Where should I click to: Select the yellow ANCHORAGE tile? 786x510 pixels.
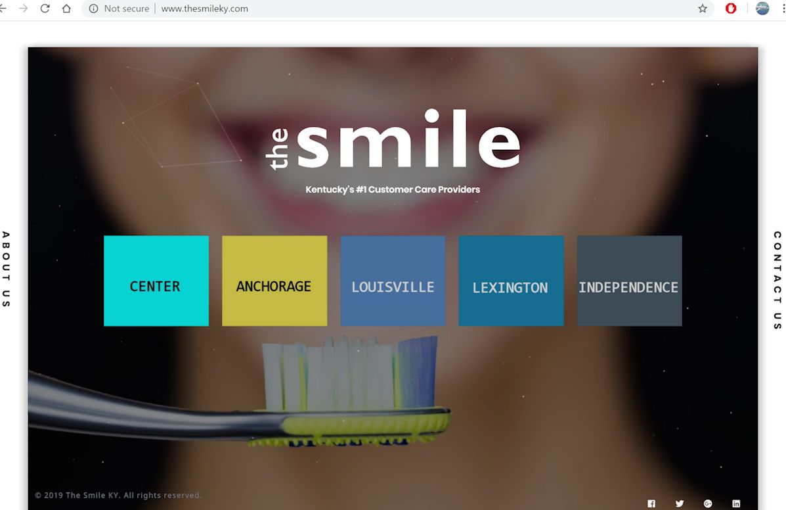[274, 281]
